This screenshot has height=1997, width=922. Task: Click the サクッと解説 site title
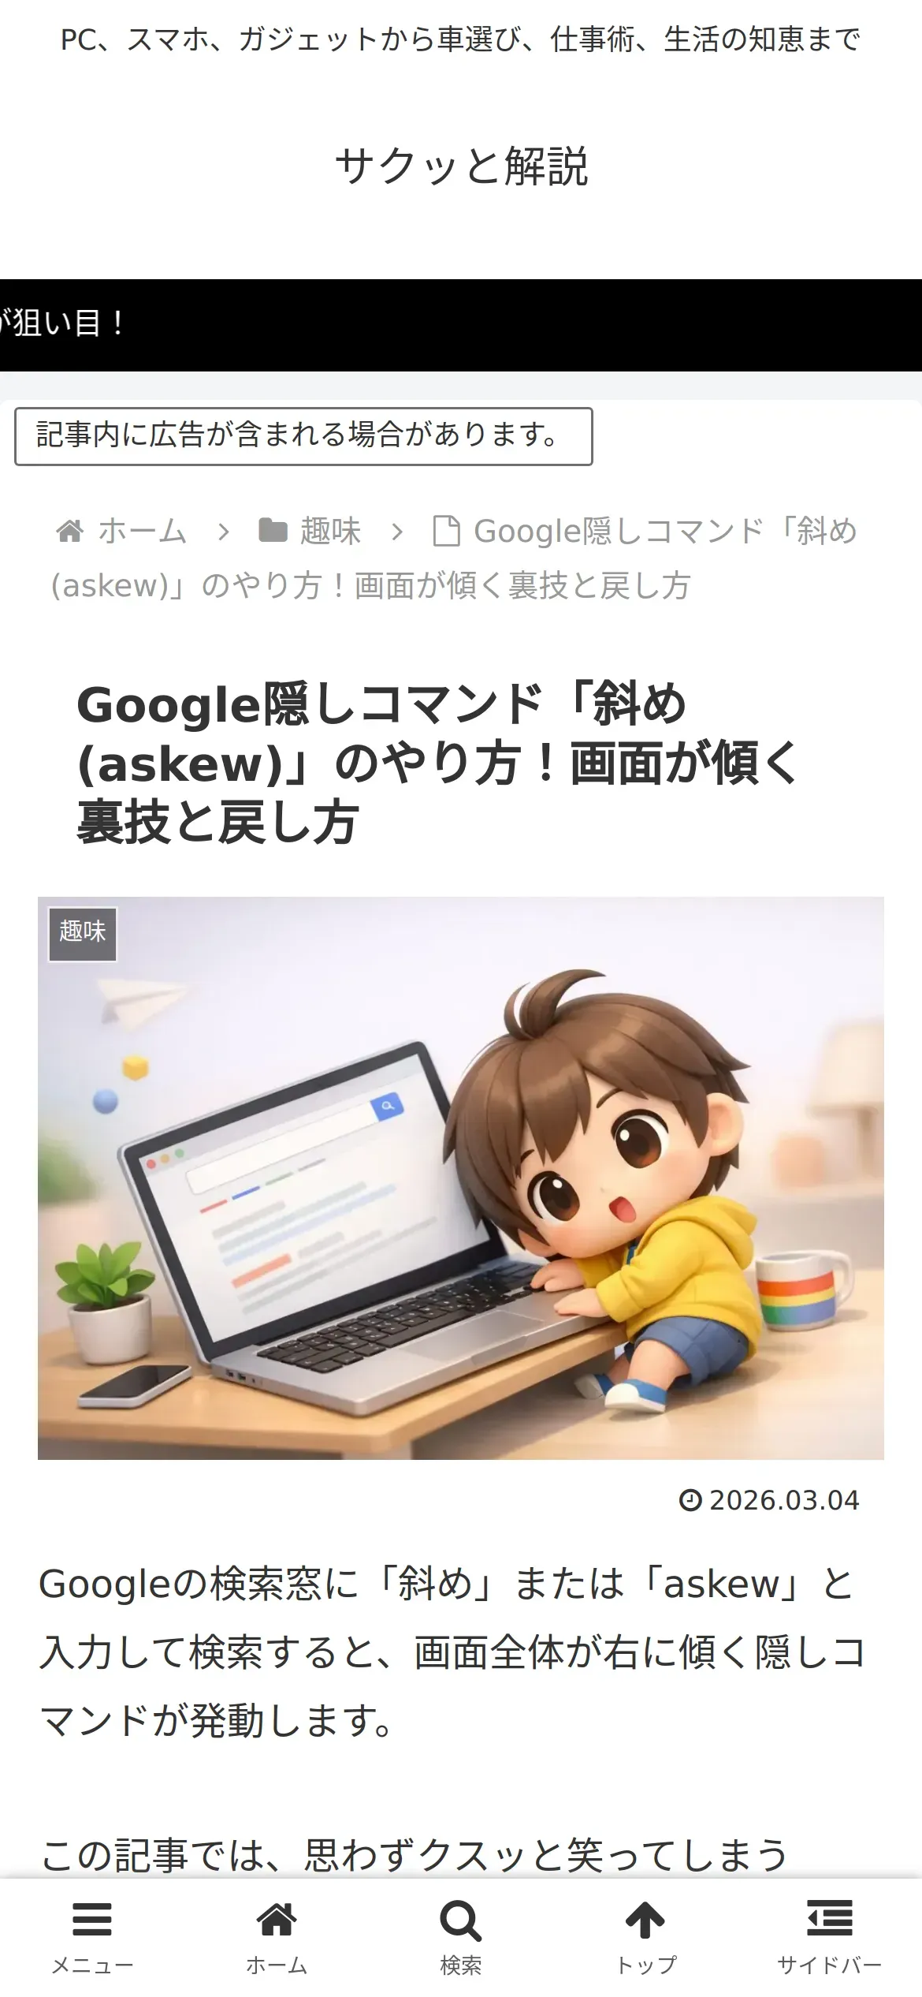[462, 166]
